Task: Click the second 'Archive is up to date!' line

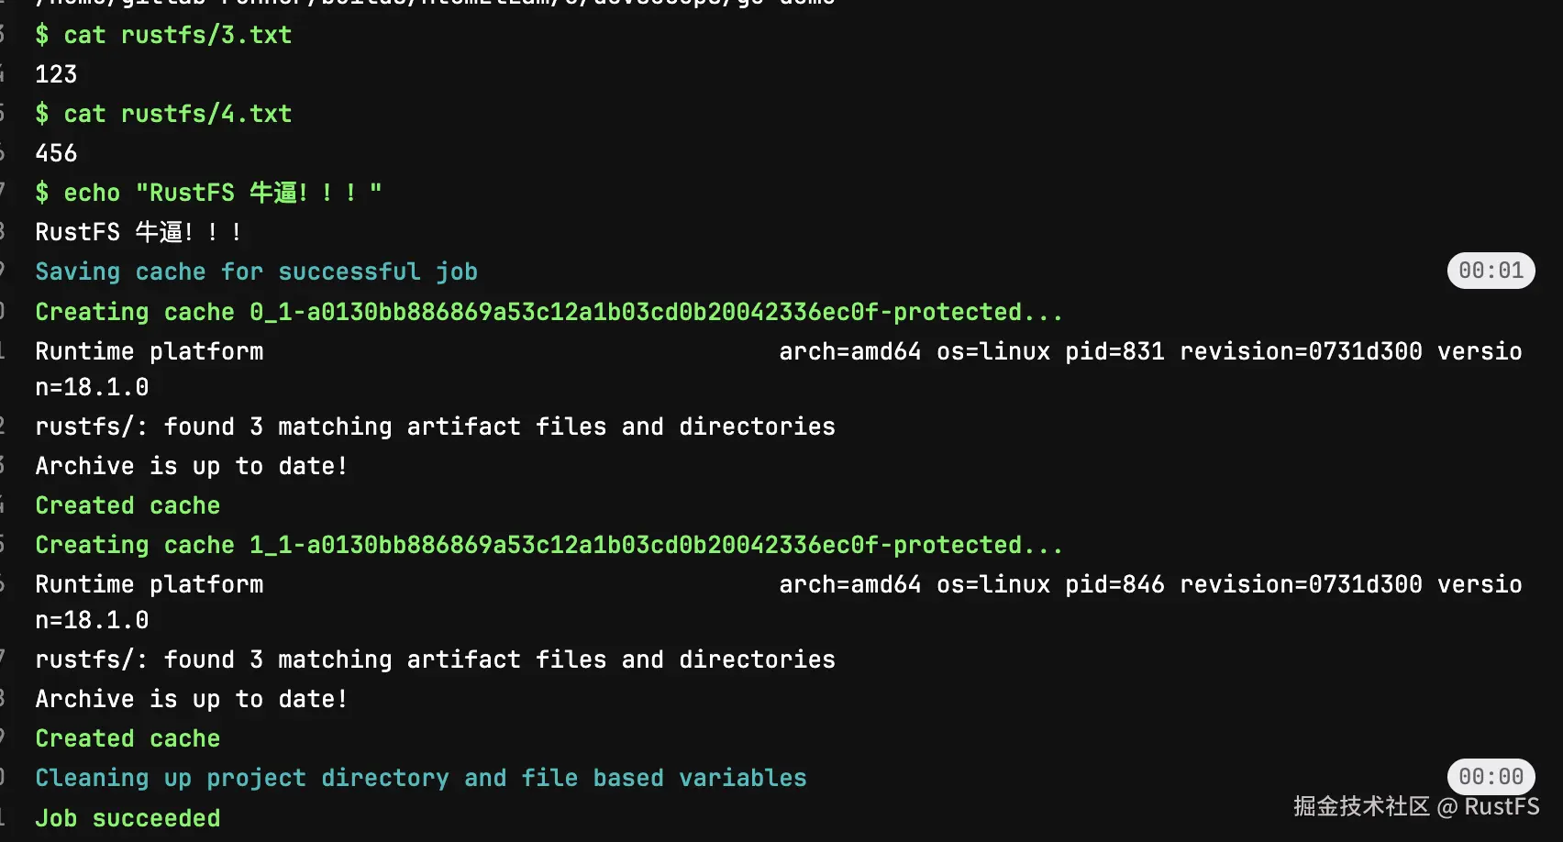Action: pyautogui.click(x=191, y=700)
